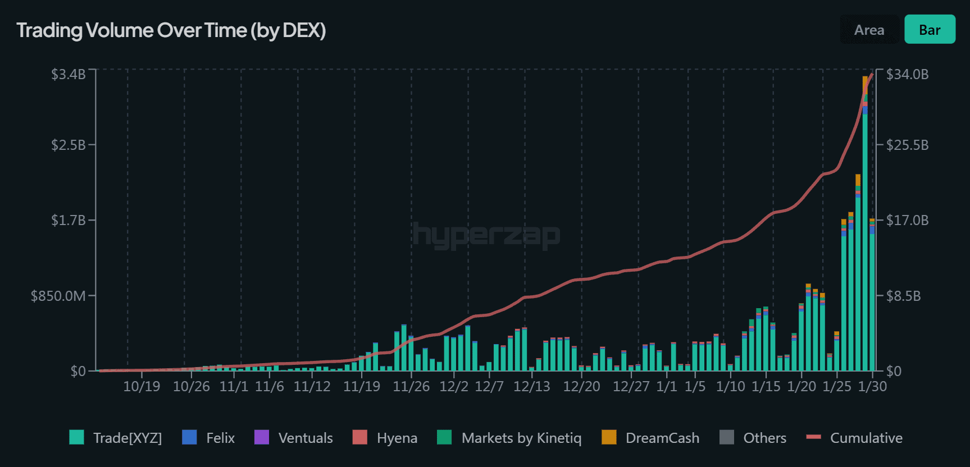Click the 11/26 x-axis date label
Screen dimensions: 970x467
pos(411,386)
